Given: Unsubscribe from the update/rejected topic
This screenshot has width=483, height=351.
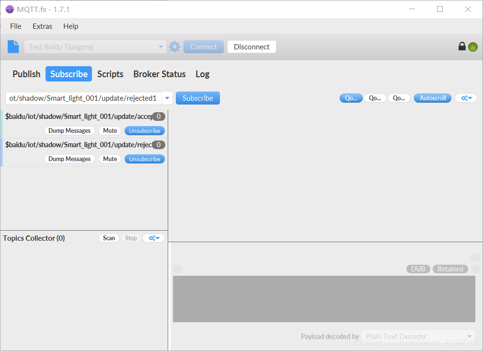Looking at the screenshot, I should [145, 159].
